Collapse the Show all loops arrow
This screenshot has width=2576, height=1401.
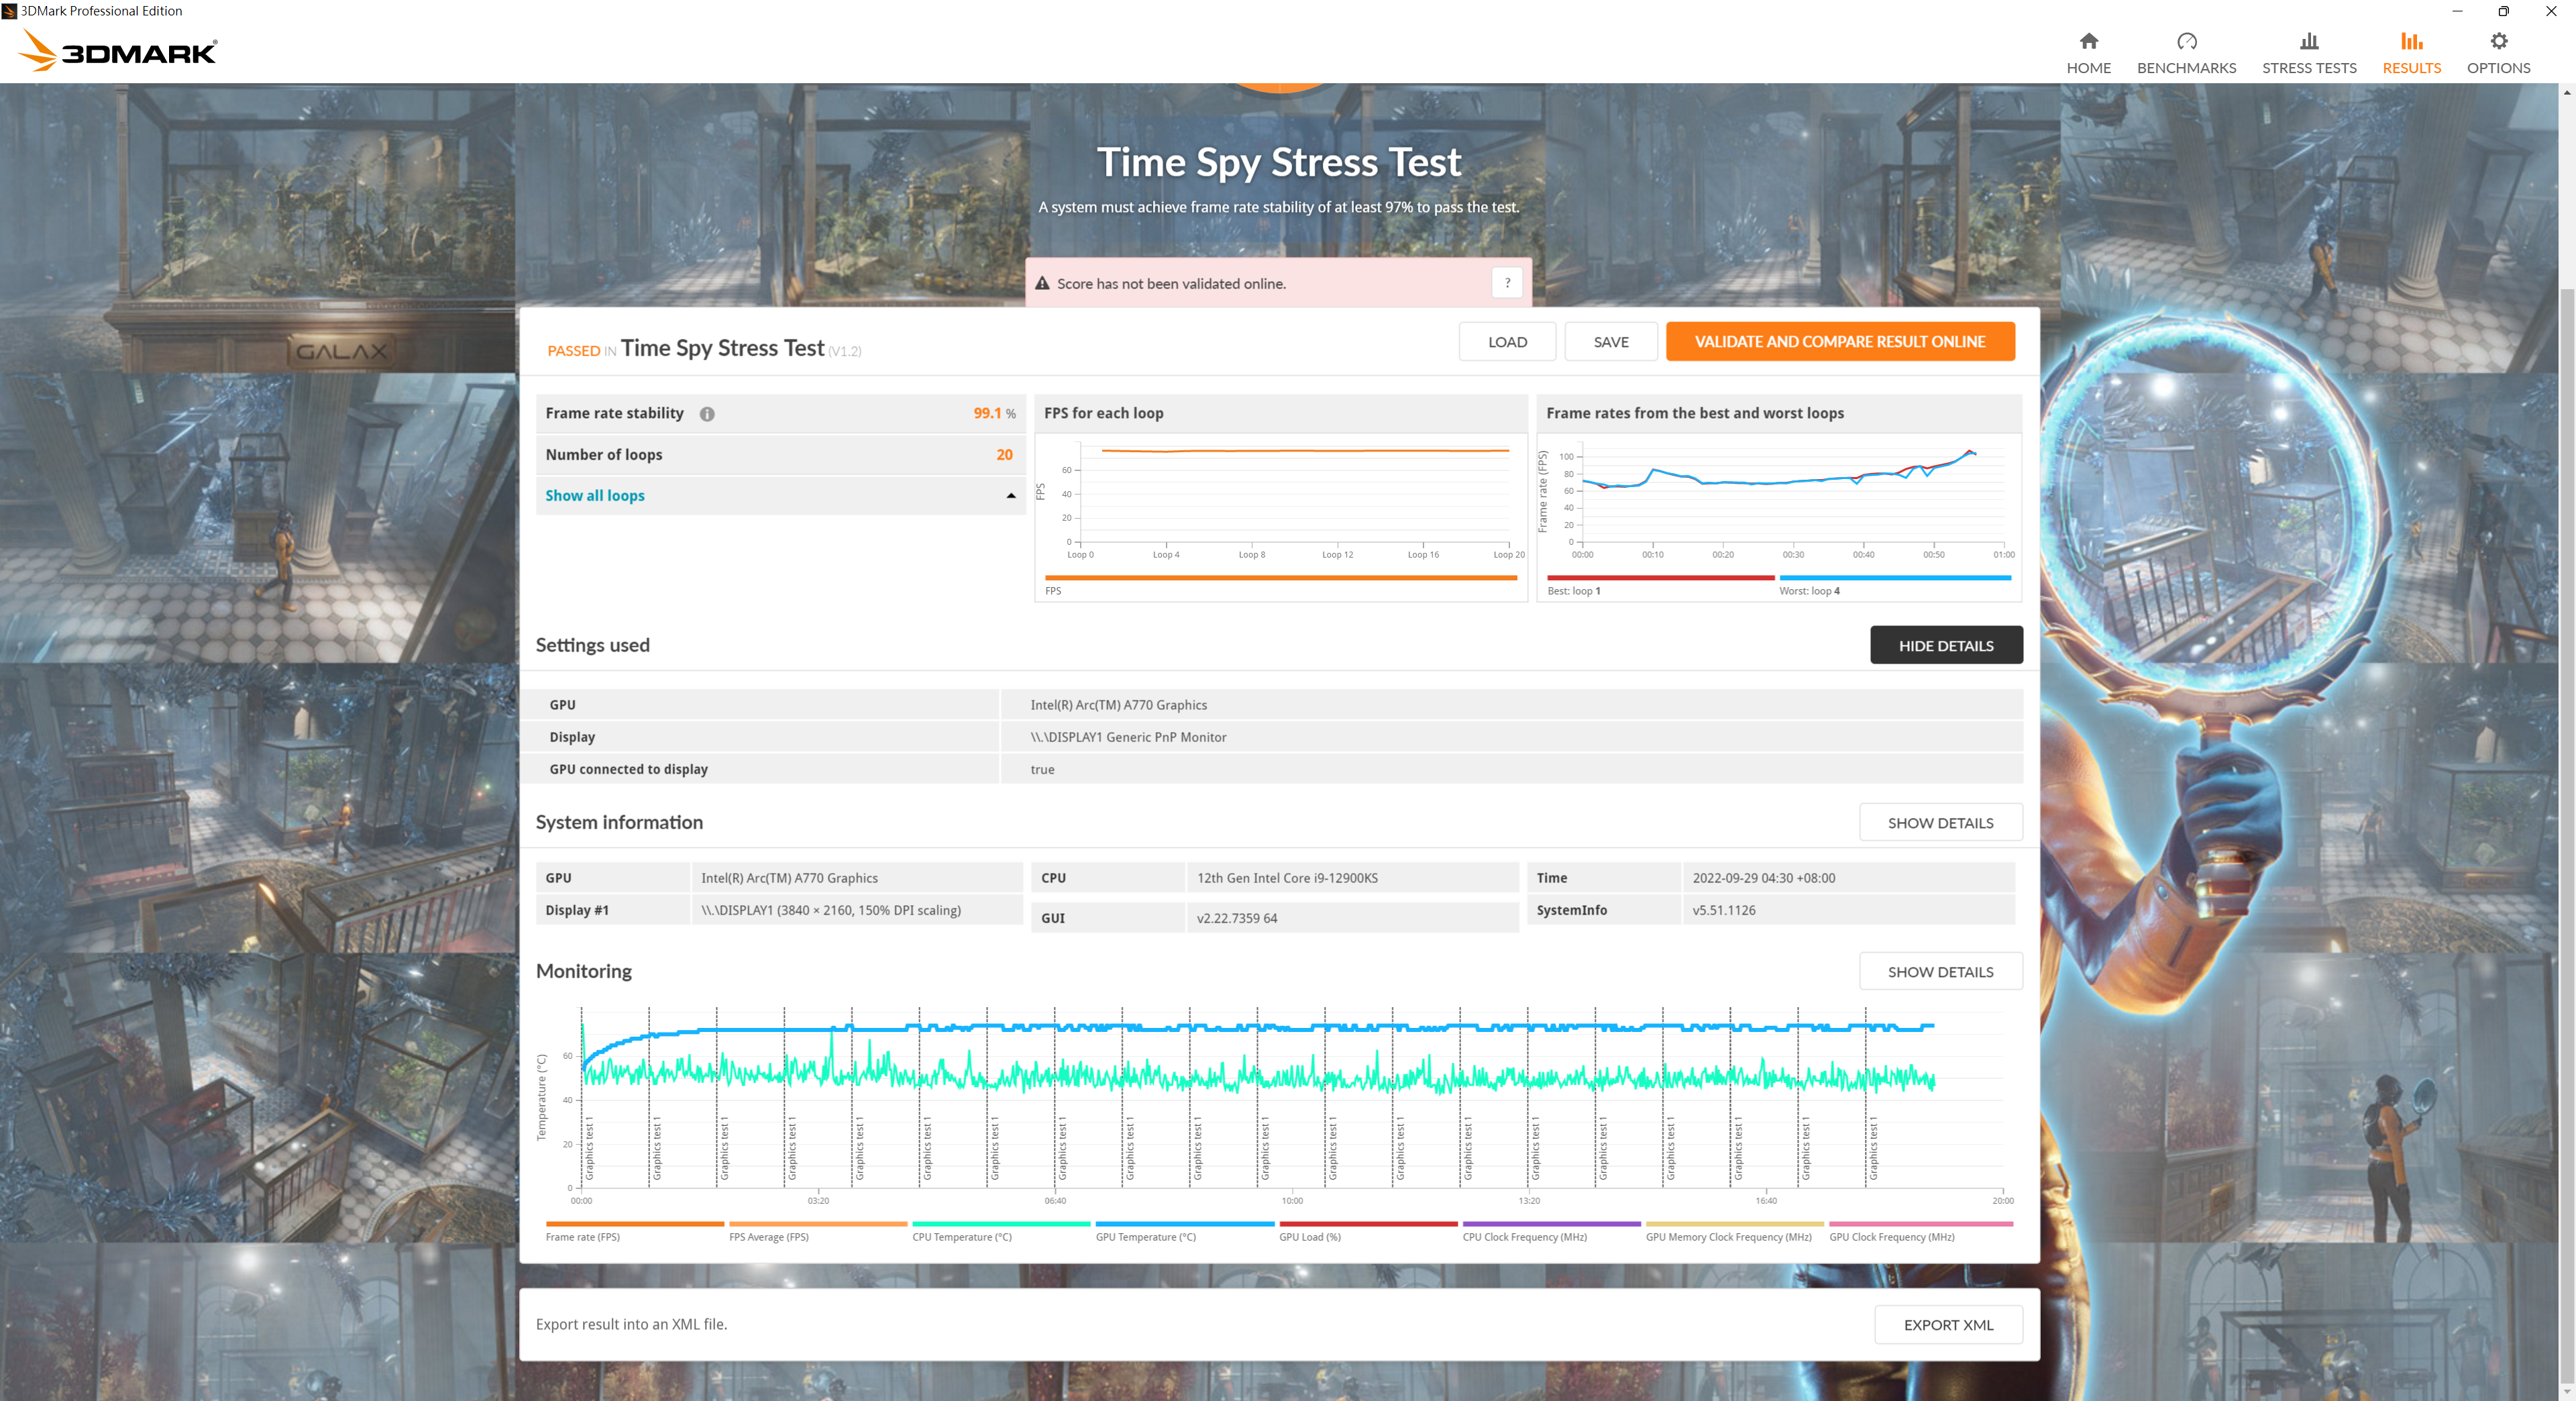point(1011,496)
